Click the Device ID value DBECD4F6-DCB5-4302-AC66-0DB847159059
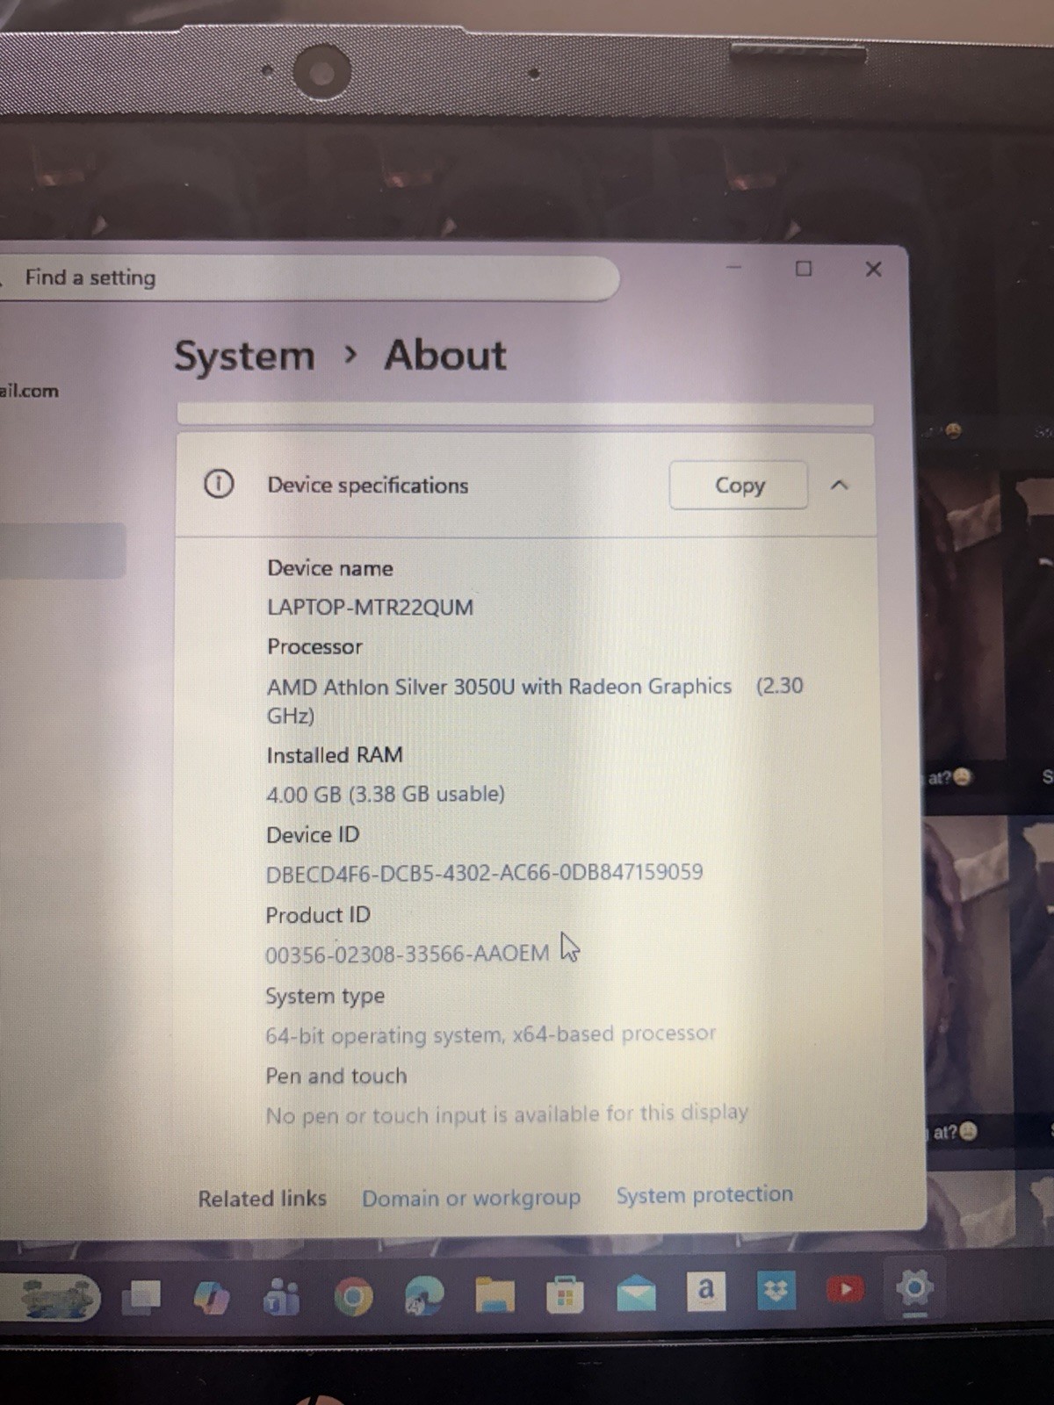The height and width of the screenshot is (1405, 1054). [485, 872]
